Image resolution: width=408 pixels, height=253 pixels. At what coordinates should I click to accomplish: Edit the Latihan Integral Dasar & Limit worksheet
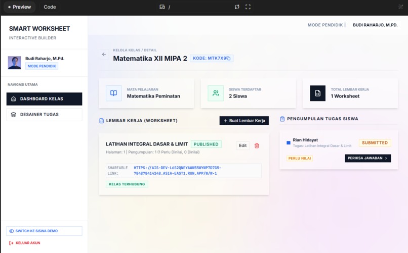[242, 145]
